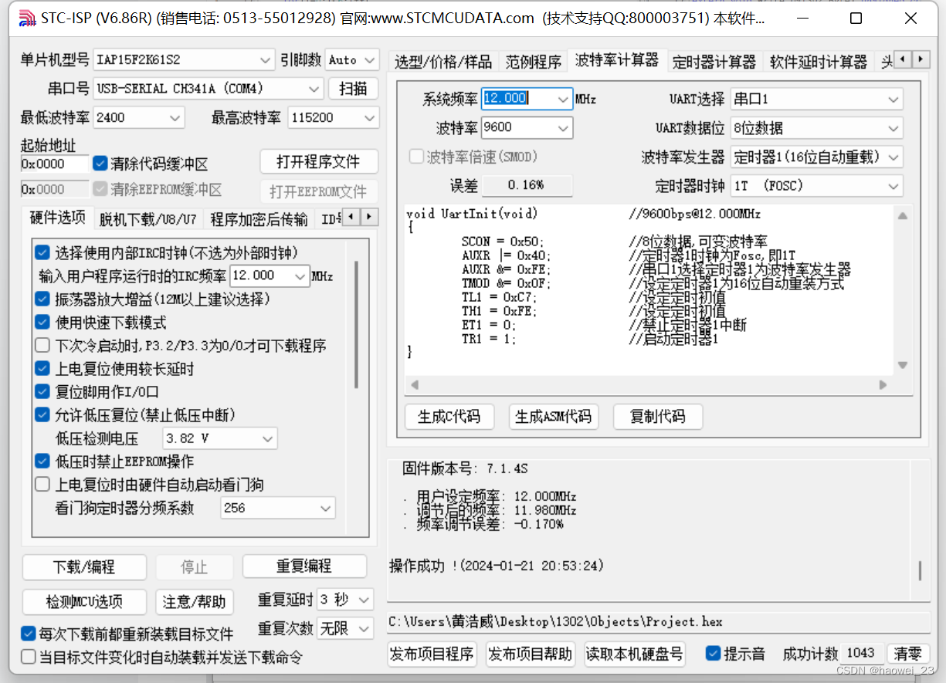Open 低压检测电压 3.82 V dropdown

tap(220, 438)
